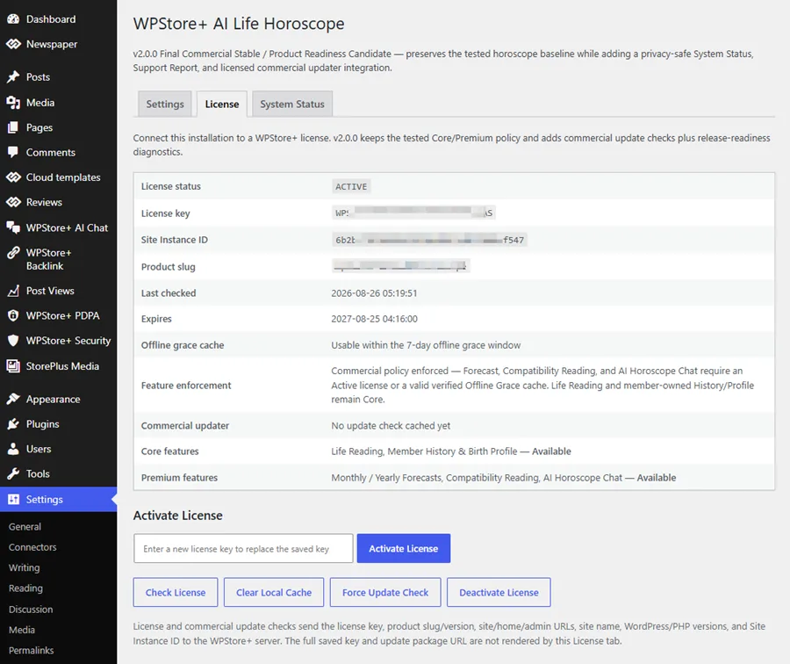Open Cloud templates menu item

tap(59, 177)
